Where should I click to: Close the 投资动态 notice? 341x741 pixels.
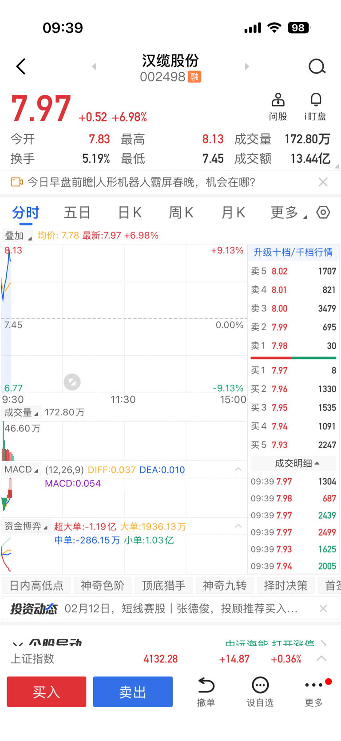point(323,609)
